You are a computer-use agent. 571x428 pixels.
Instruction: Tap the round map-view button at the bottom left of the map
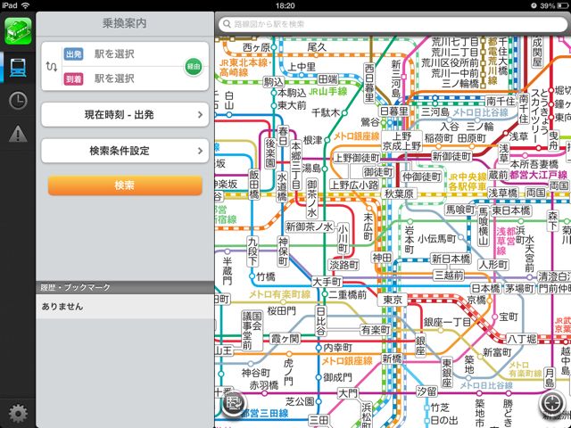[x=234, y=403]
